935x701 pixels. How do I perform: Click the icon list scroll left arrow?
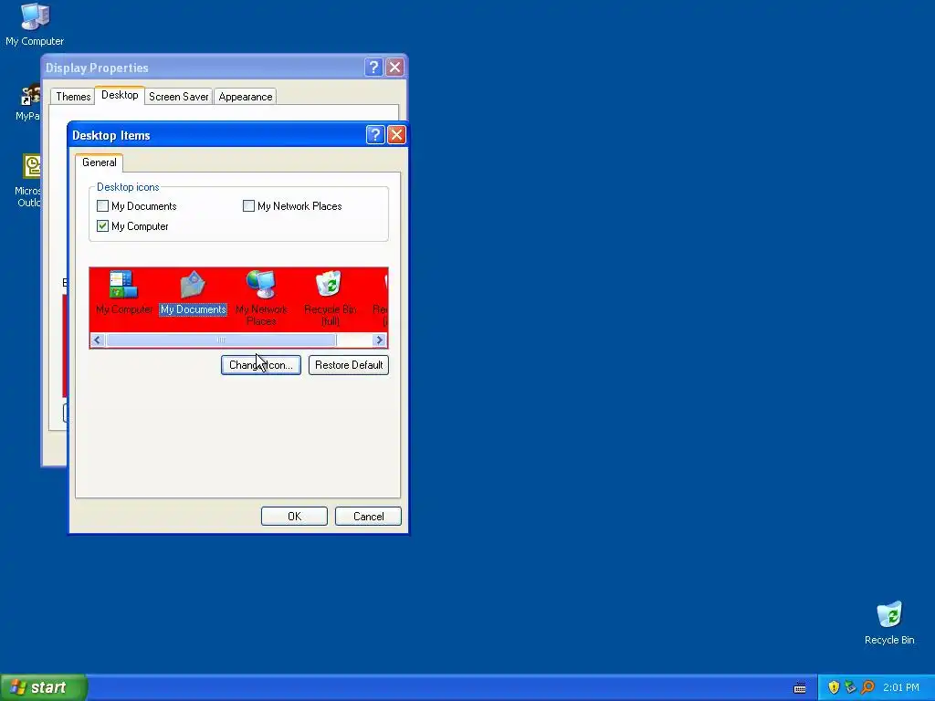[x=98, y=340]
